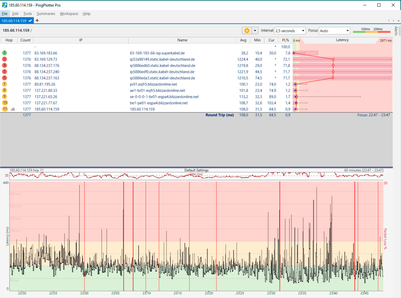
Task: Click the Avg column header
Action: pyautogui.click(x=243, y=40)
